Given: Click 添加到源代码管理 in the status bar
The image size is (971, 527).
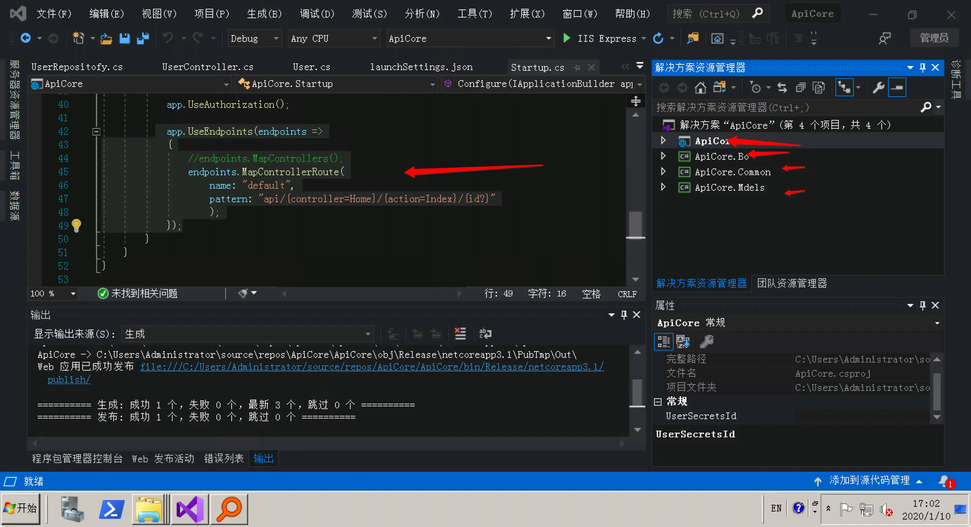Looking at the screenshot, I should click(x=869, y=480).
